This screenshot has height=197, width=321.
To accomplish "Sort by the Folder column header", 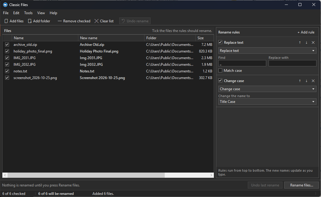I will [x=170, y=38].
